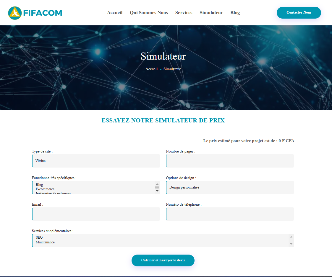
Task: Open the Qui Sommes Nous page
Action: pos(149,13)
